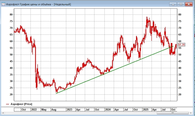
Task: Select the 2022 label on time axis
Action: [x=34, y=110]
